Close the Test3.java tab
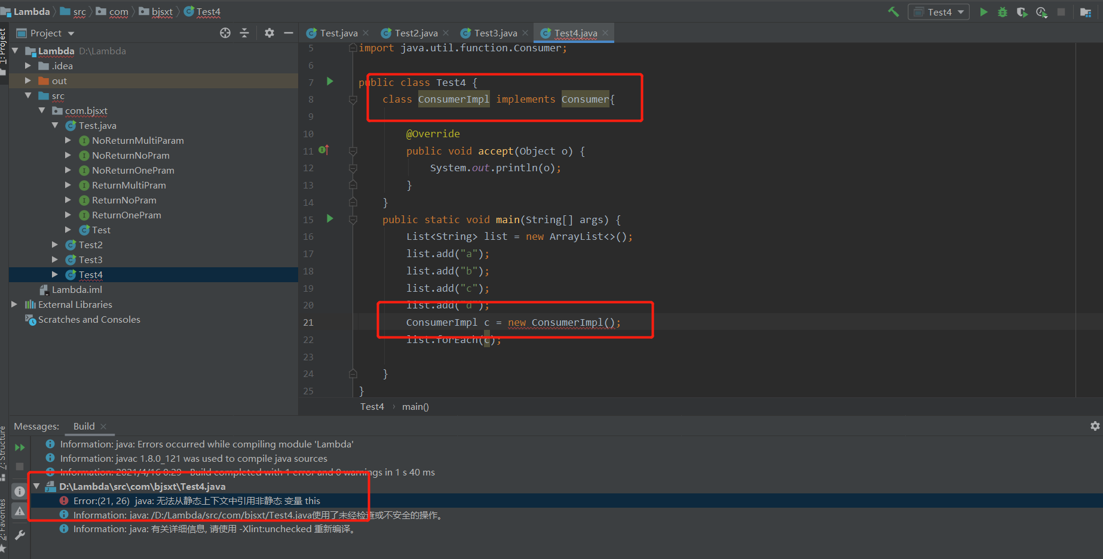Screen dimensions: 1103x559 525,33
